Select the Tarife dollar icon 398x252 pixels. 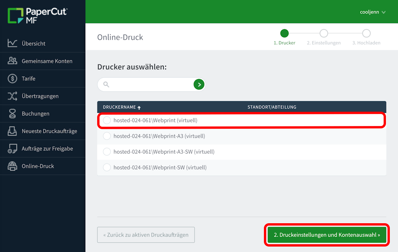point(12,79)
